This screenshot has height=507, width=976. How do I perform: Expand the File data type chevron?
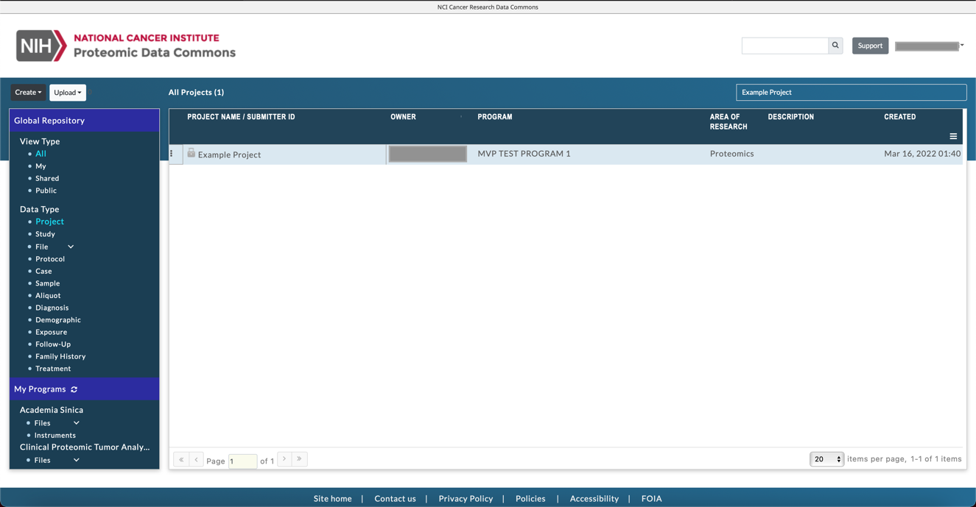click(71, 247)
